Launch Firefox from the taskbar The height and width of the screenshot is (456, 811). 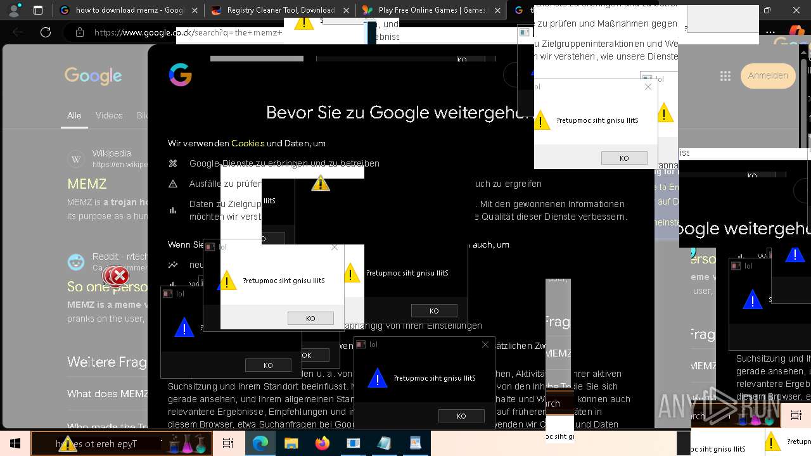[322, 443]
